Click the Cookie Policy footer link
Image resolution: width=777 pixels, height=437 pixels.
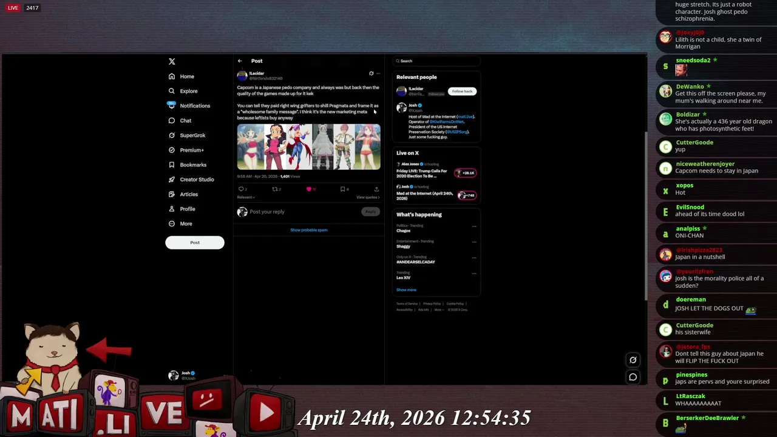pyautogui.click(x=455, y=303)
